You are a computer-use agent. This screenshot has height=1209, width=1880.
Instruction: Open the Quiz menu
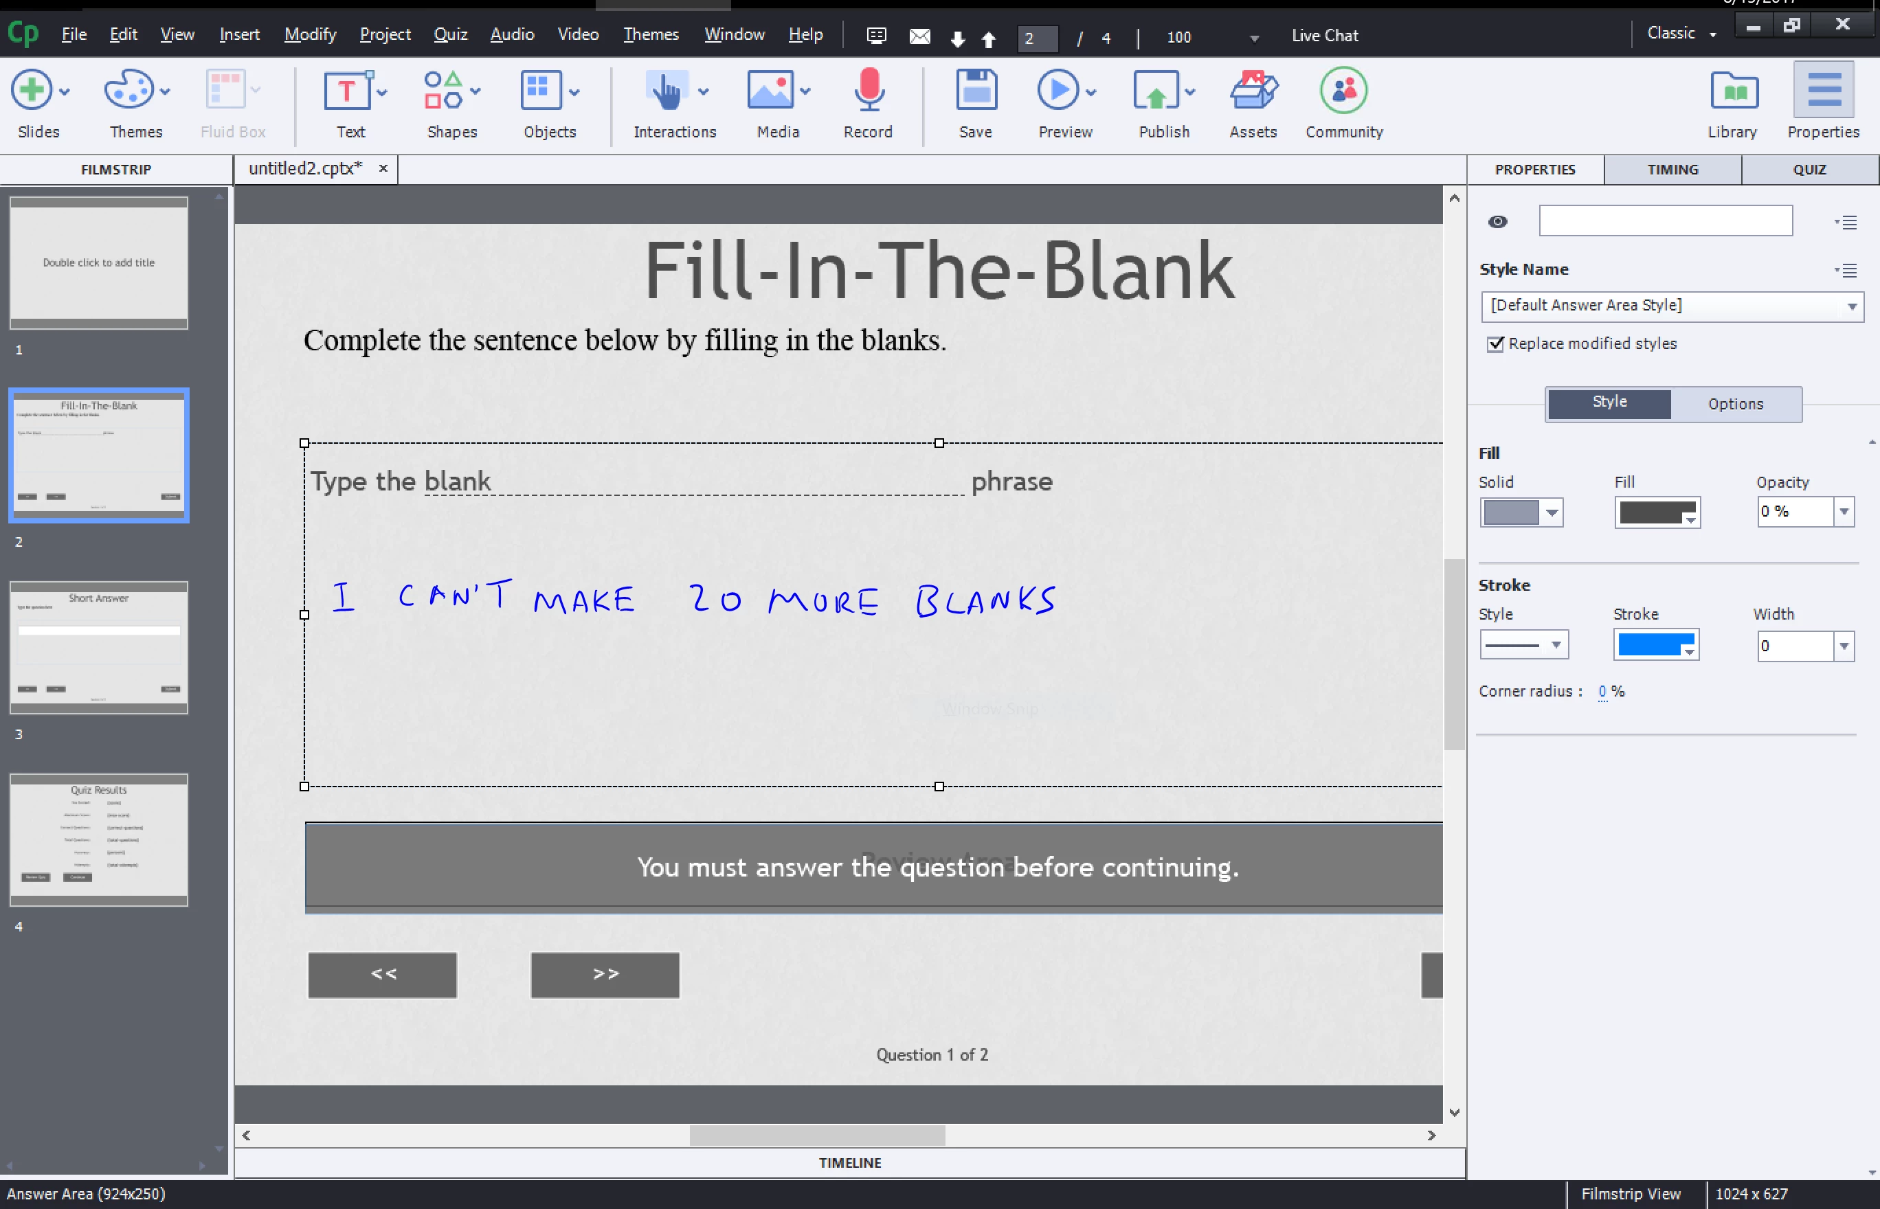pos(450,34)
